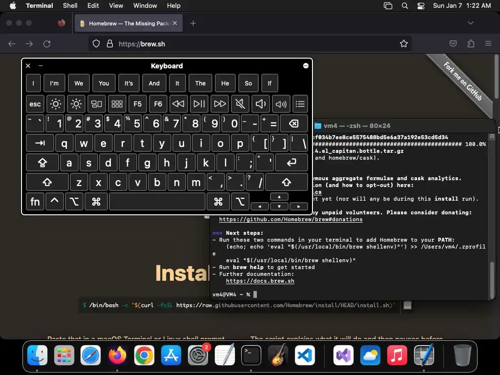Select the Homebrew browser tab
This screenshot has height=375, width=500.
128,23
